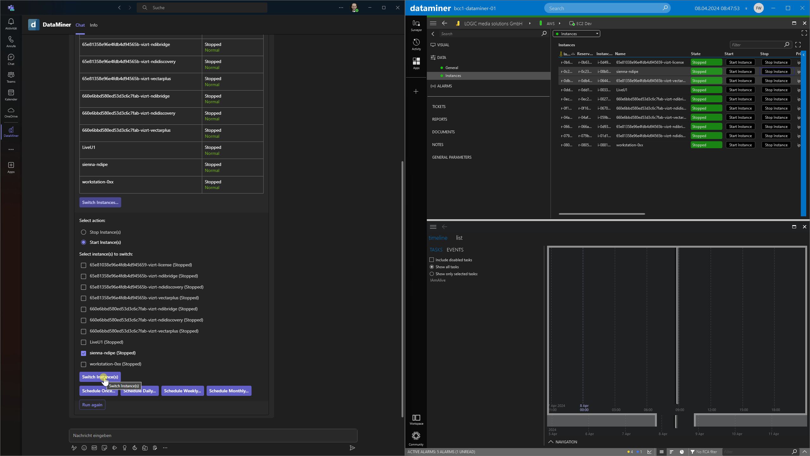Click Stop Instance for LiveU1 row
The image size is (810, 456).
coord(776,90)
